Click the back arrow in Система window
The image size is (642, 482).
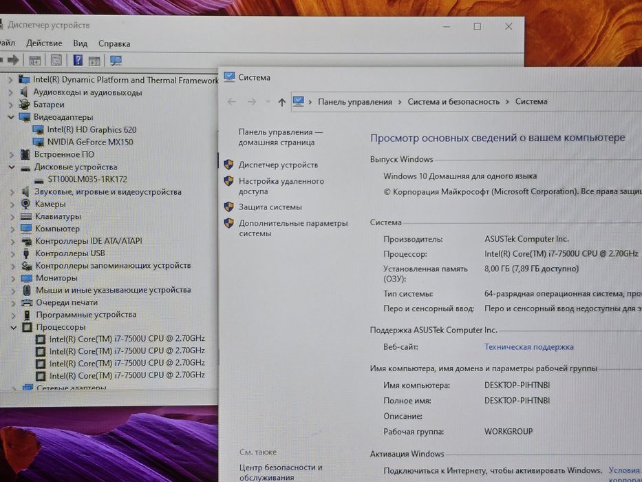click(x=232, y=102)
